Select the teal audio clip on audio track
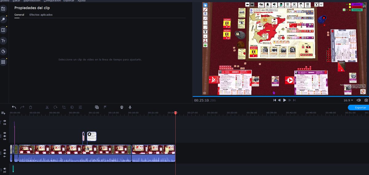This screenshot has height=175, width=369. 13,169
